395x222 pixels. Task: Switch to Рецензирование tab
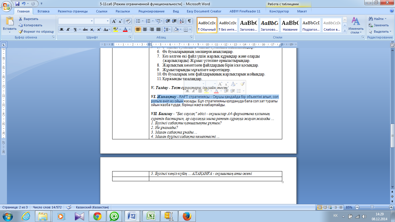coord(151,11)
